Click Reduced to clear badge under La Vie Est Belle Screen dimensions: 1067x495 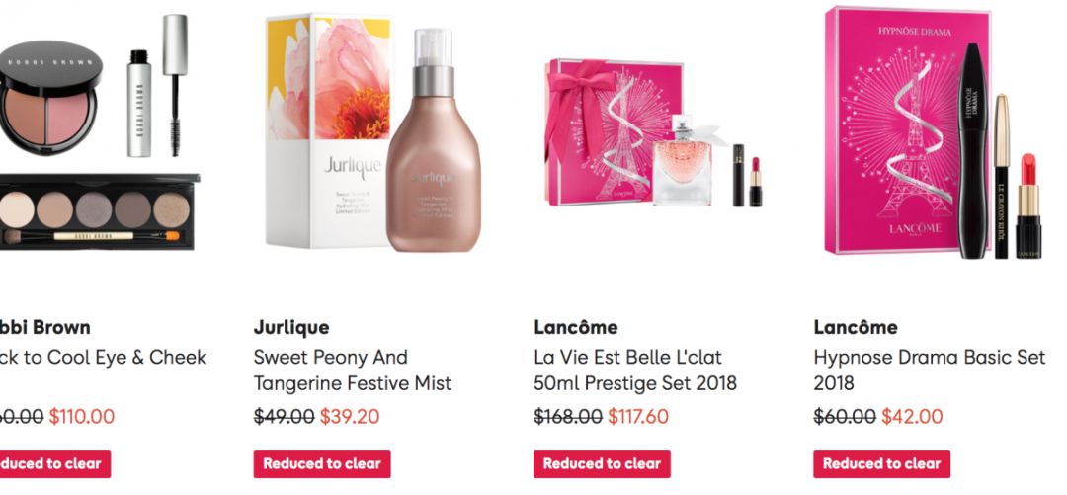tap(602, 463)
